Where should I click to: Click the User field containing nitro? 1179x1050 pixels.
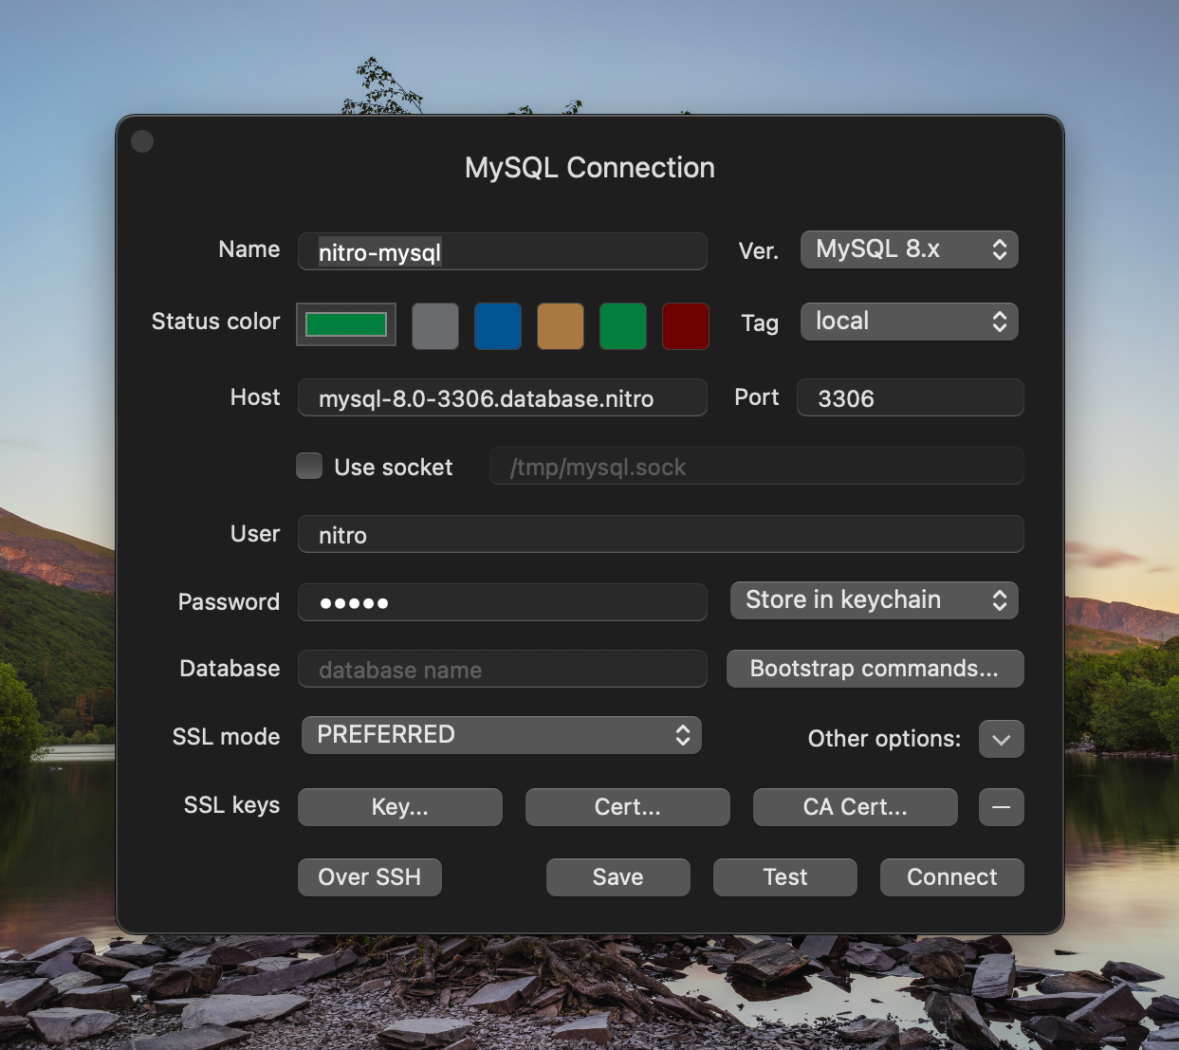(661, 535)
